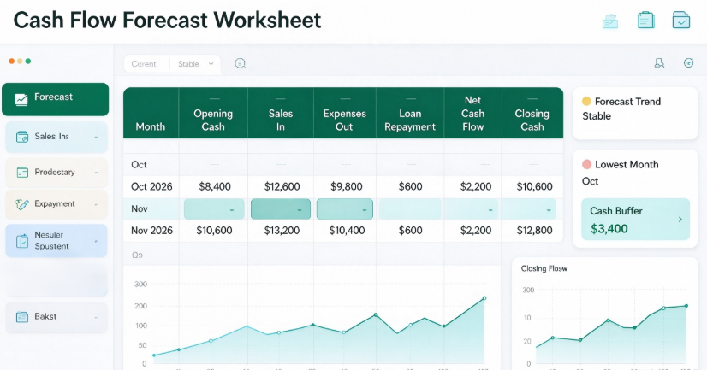Viewport: 707px width, 370px height.
Task: Select the Nov 2026 row label
Action: point(151,231)
